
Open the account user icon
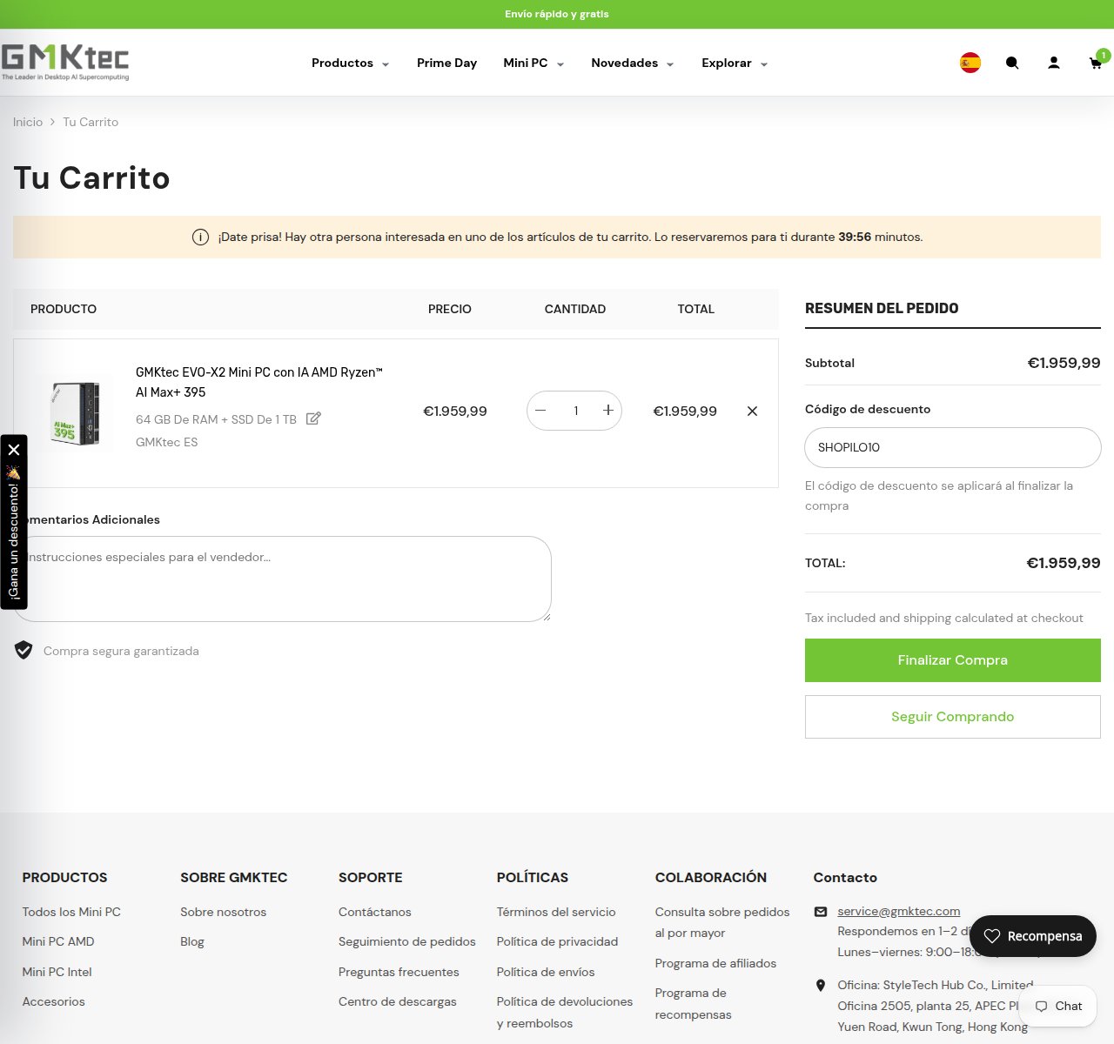coord(1054,63)
